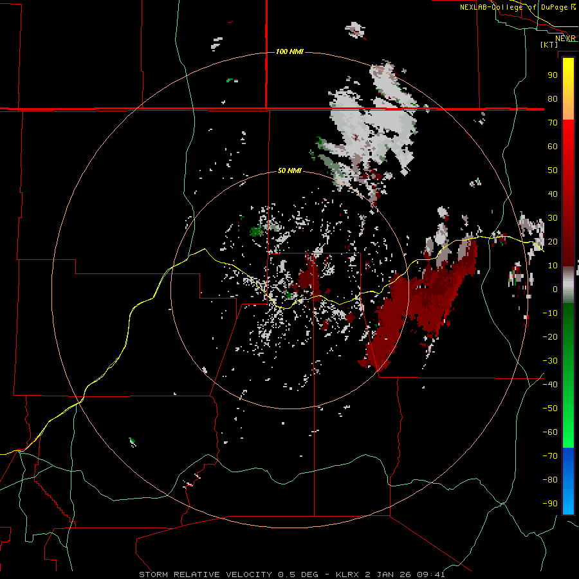579x579 pixels.
Task: Click the positive 90 scale label
Action: point(553,75)
